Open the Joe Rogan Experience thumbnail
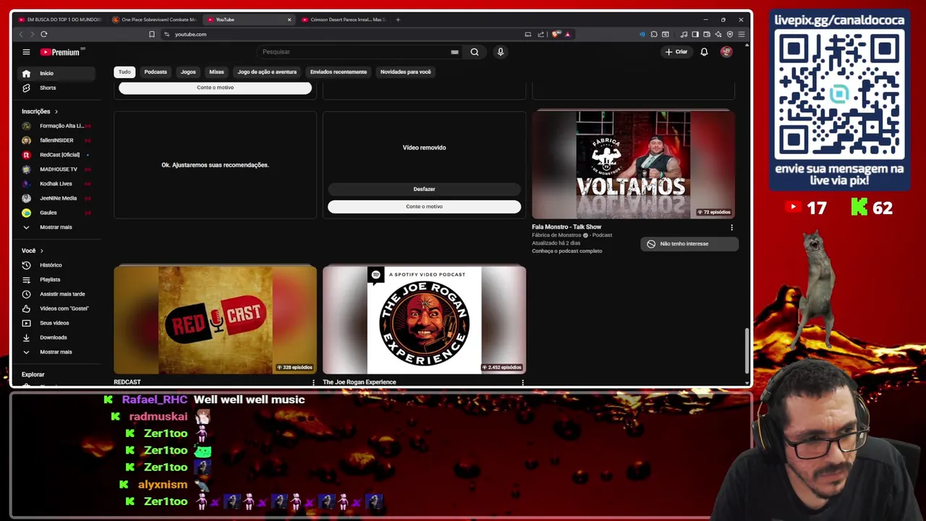Viewport: 926px width, 521px height. tap(424, 320)
